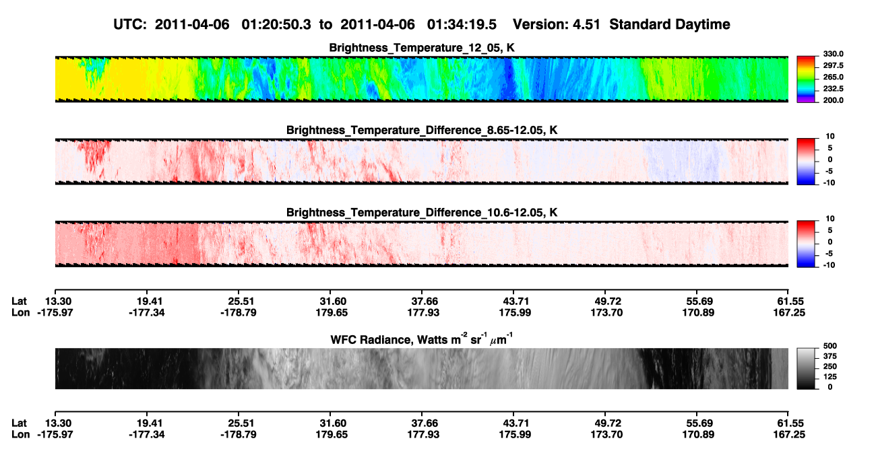The image size is (876, 449).
Task: Select the 12.05 brightness temperature image strip
Action: coord(422,79)
